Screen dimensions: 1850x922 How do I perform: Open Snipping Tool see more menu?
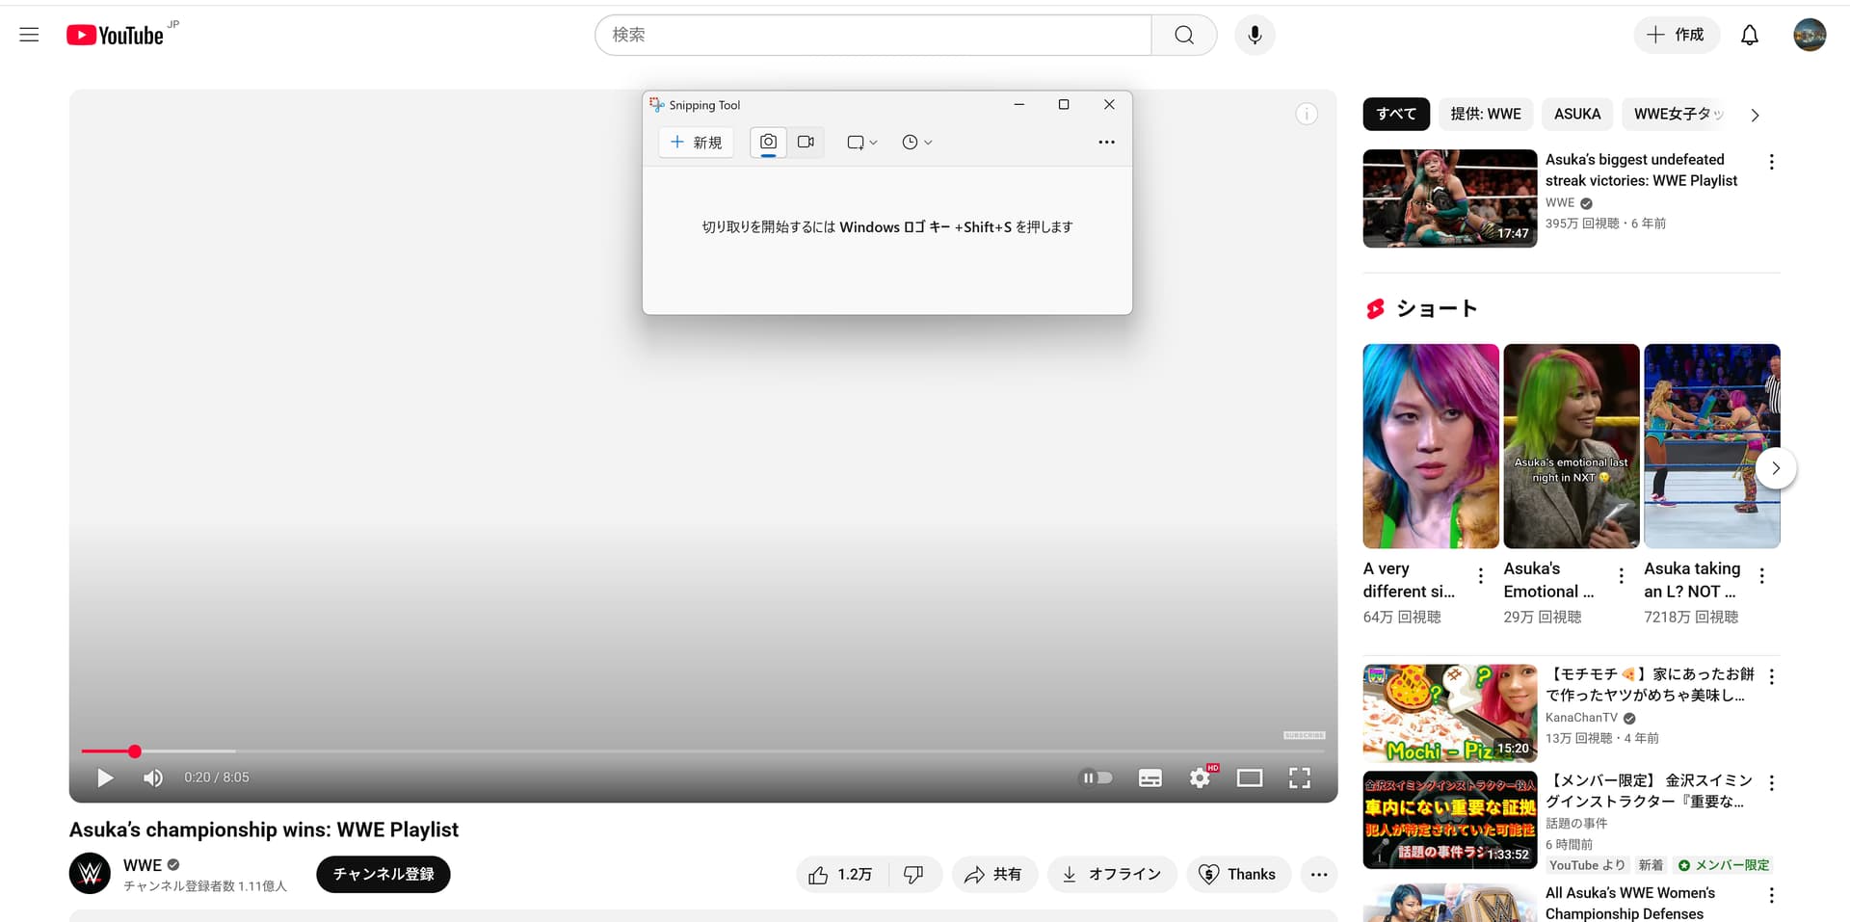pyautogui.click(x=1106, y=143)
